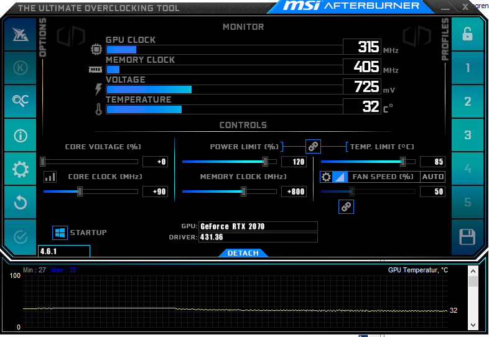Click the Temperature 32 readout
Screen dimensions: 489x337
362,106
